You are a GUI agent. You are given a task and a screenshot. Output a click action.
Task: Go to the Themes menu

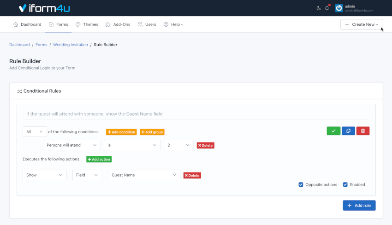(87, 24)
